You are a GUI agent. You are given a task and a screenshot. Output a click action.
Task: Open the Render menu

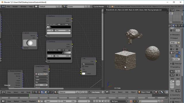(x=15, y=7)
